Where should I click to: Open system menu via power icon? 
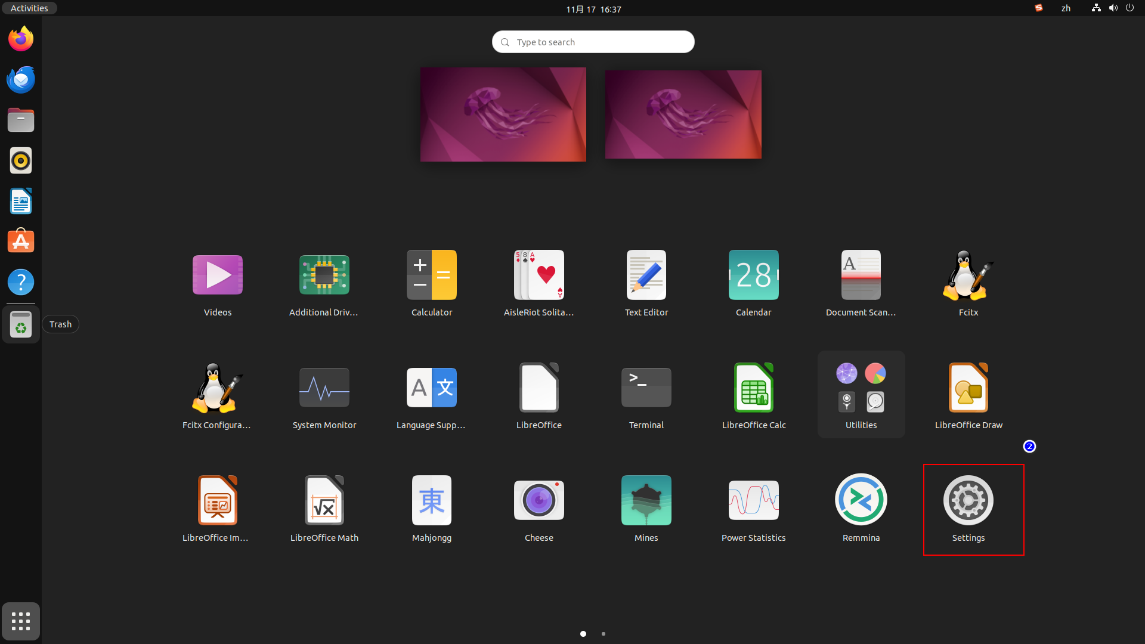tap(1129, 8)
